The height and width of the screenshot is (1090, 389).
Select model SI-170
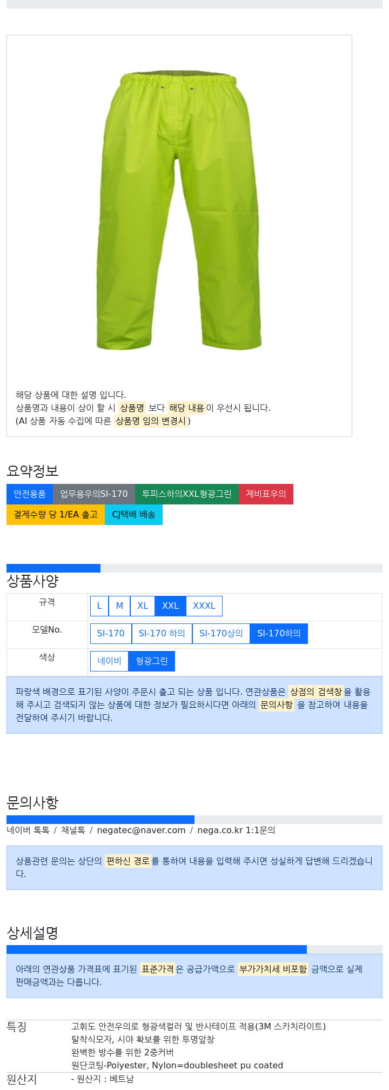click(x=111, y=633)
